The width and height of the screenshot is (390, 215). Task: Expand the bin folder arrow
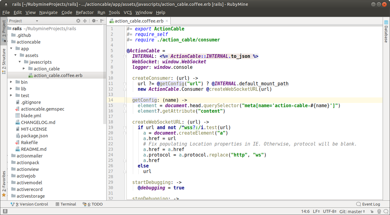point(11,82)
